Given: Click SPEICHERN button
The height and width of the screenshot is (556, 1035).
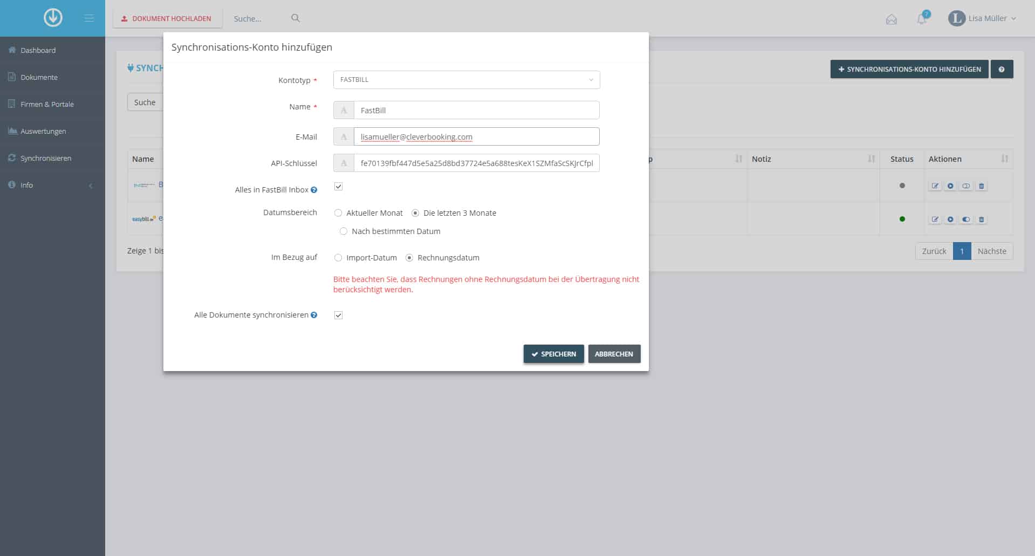Looking at the screenshot, I should pos(553,354).
